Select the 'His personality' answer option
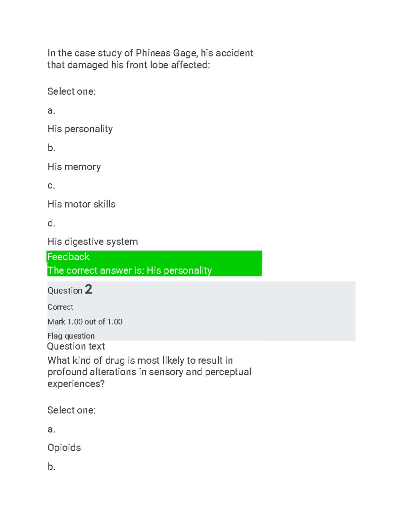403x521 pixels. [x=80, y=129]
